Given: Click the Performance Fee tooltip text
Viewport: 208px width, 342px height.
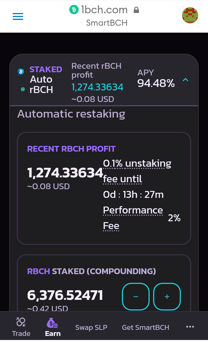Looking at the screenshot, I should point(133,218).
